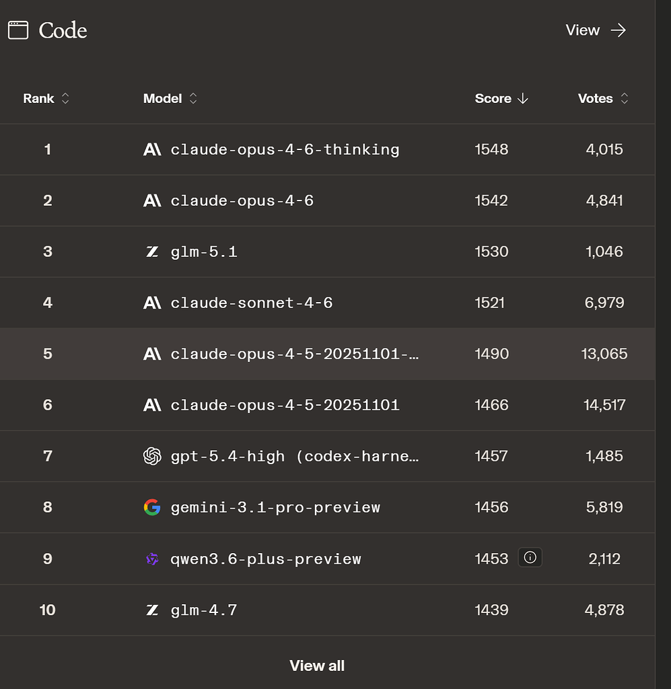Viewport: 671px width, 689px height.
Task: Click the Code section heading
Action: (x=63, y=30)
